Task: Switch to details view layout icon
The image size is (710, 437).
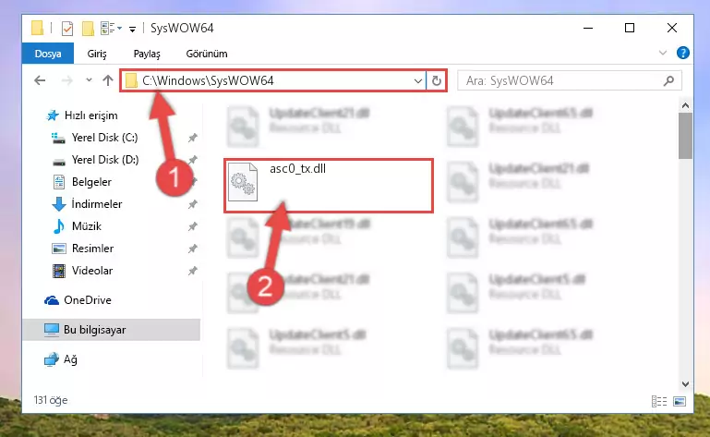Action: (x=659, y=401)
